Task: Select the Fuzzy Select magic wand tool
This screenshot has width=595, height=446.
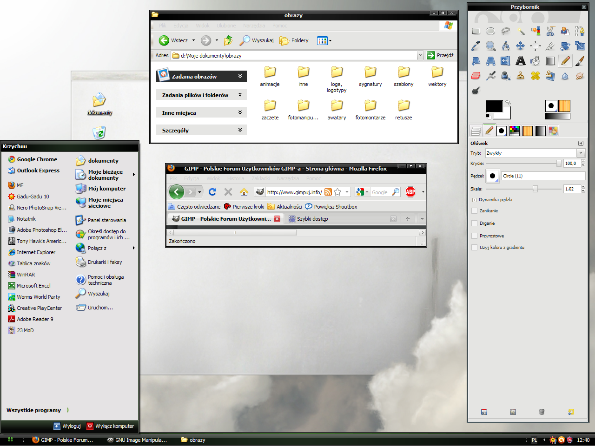Action: point(521,31)
